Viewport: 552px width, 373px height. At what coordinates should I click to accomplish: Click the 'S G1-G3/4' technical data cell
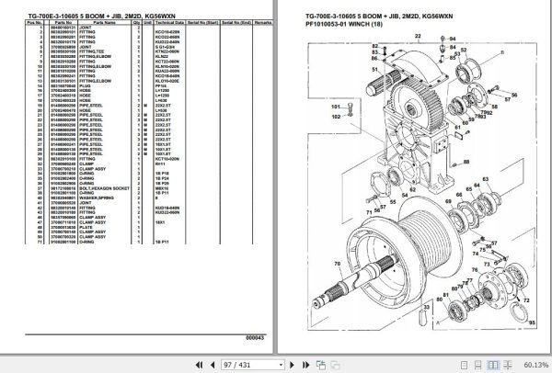pos(165,47)
